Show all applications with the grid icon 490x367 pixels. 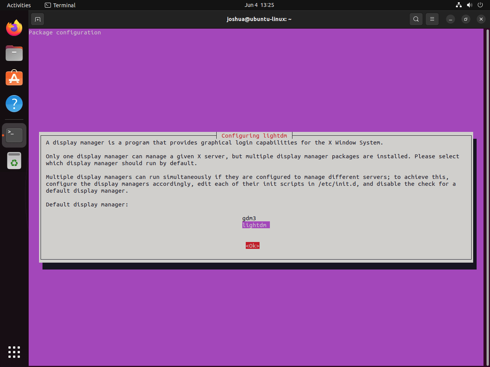(14, 352)
